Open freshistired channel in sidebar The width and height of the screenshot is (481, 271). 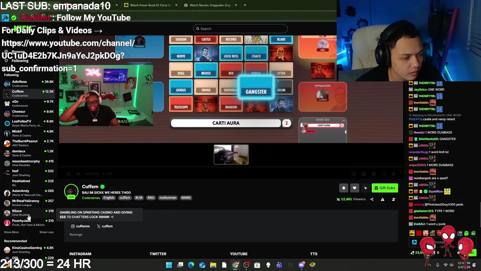[29, 183]
